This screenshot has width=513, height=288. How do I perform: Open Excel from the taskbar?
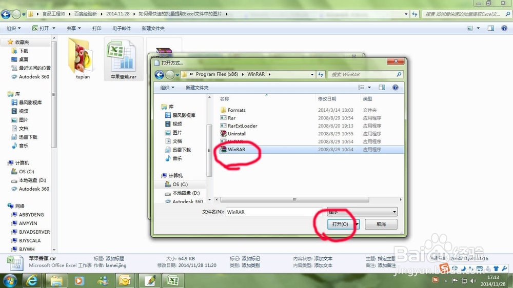[173, 281]
